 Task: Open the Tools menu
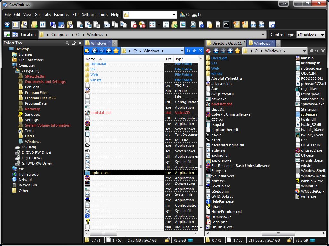(x=103, y=15)
